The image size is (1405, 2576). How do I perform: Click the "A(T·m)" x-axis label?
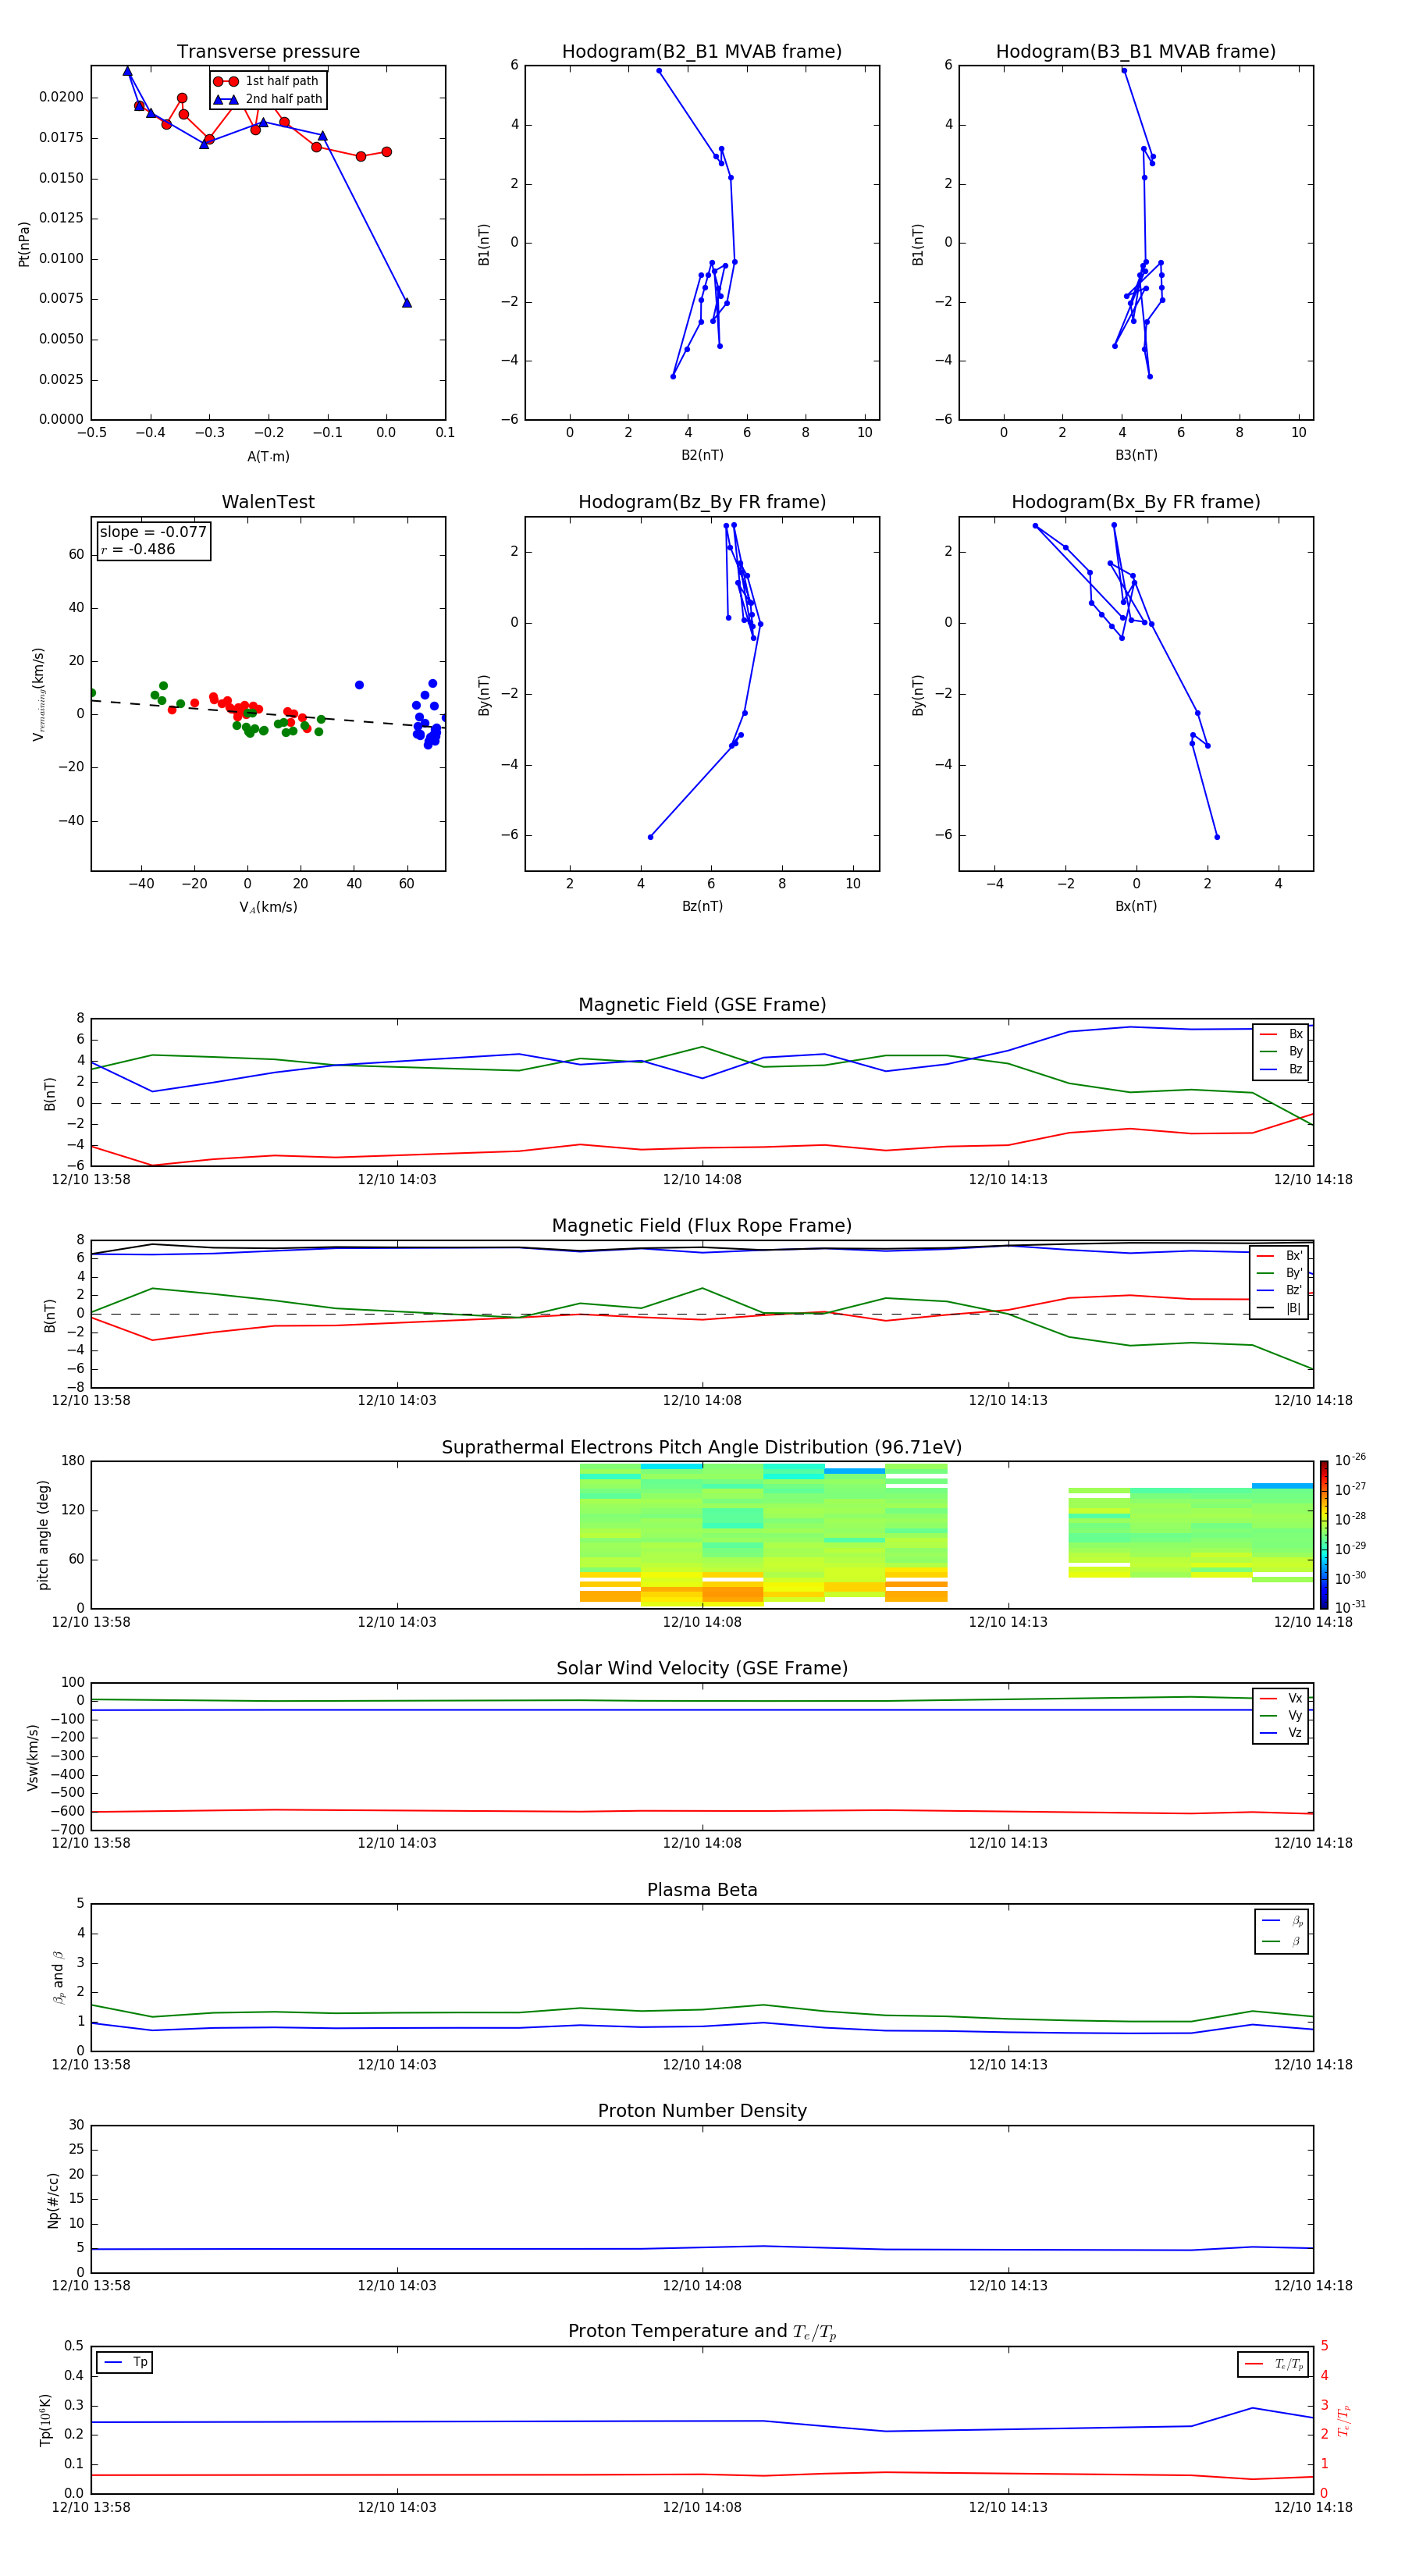click(x=268, y=456)
